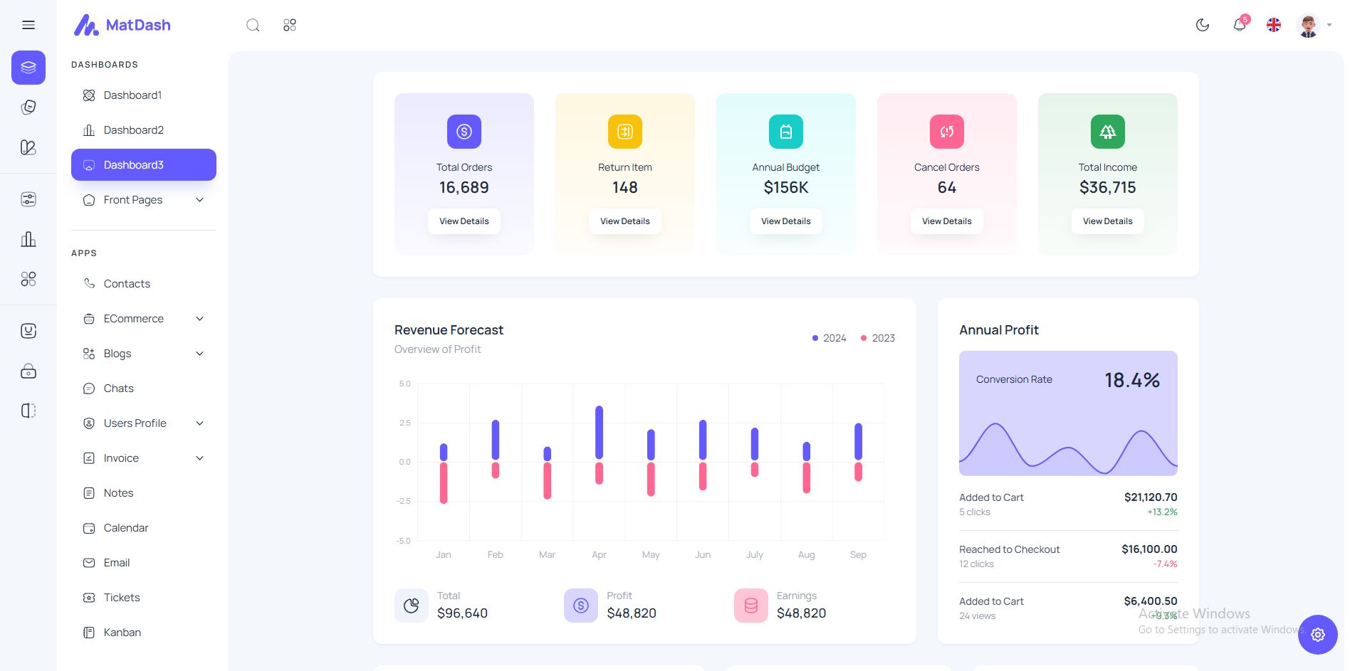Toggle dark mode with the moon icon
This screenshot has height=671, width=1355.
click(1203, 26)
